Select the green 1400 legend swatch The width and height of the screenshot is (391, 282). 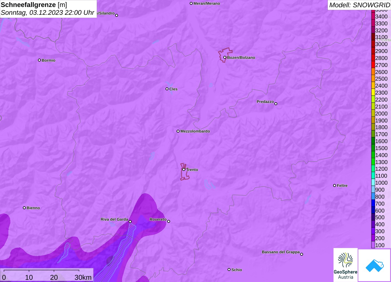[373, 155]
